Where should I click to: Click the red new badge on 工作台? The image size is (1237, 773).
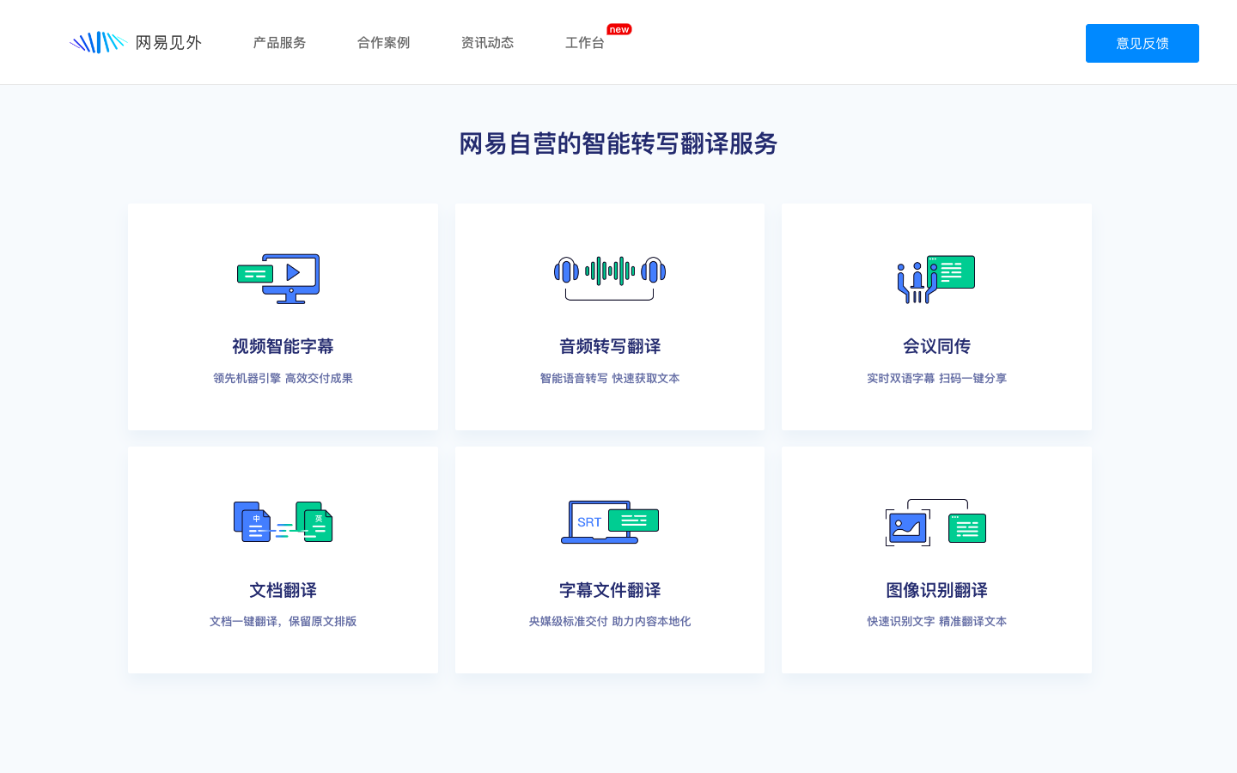(x=619, y=28)
